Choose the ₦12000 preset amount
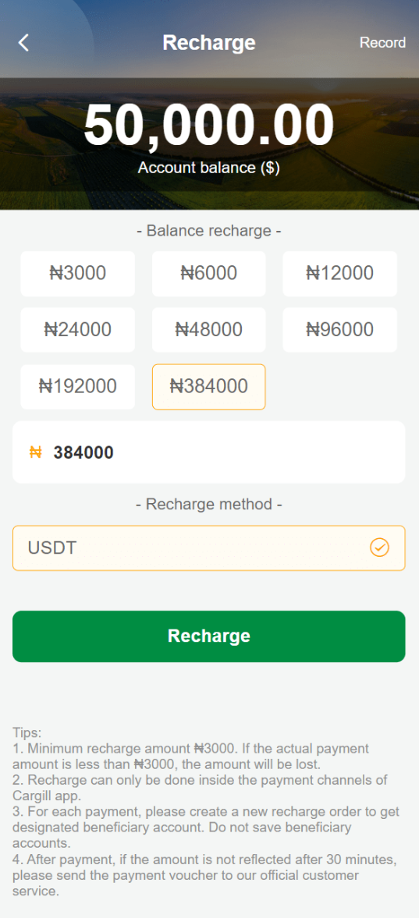The height and width of the screenshot is (918, 419). pyautogui.click(x=340, y=274)
